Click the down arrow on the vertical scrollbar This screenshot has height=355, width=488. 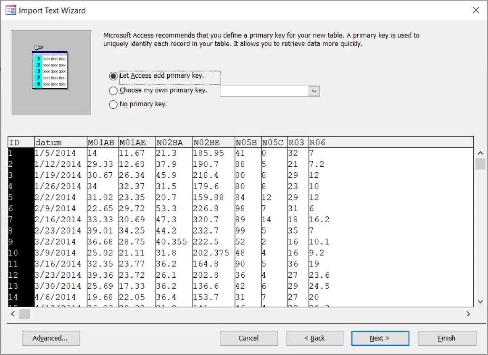click(480, 302)
